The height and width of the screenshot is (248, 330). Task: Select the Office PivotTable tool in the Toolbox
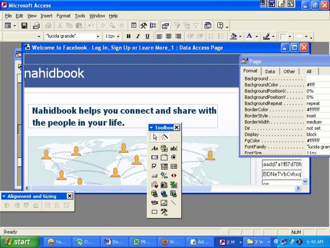pos(155,185)
